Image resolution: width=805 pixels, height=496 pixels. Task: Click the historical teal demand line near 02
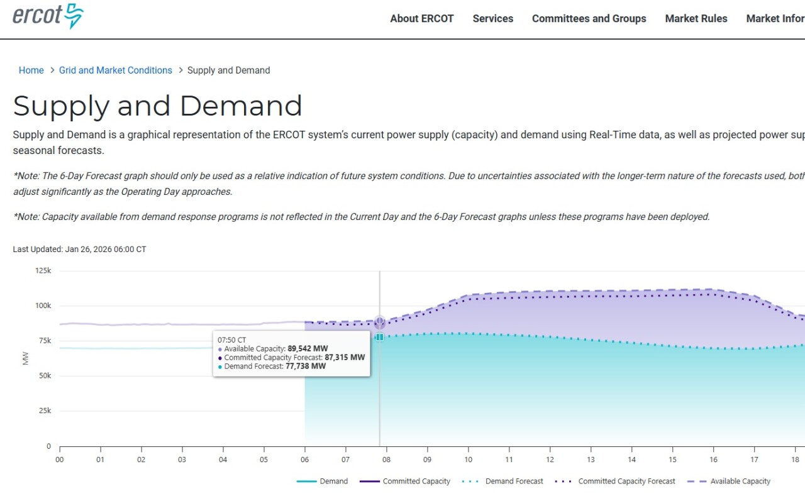pyautogui.click(x=142, y=348)
